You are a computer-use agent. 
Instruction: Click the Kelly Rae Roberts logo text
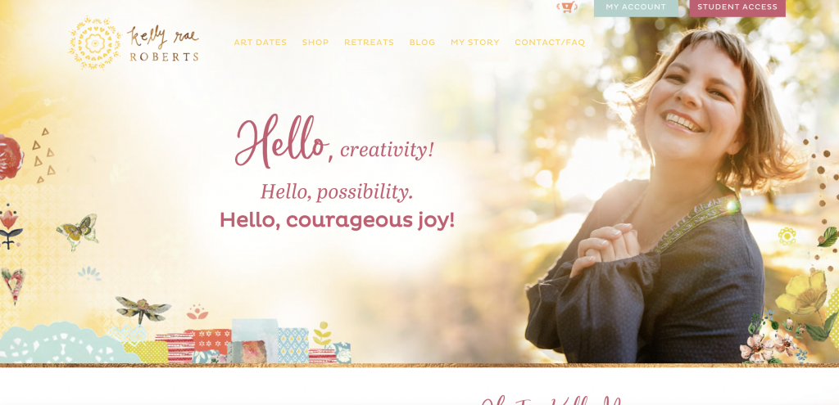pyautogui.click(x=164, y=44)
